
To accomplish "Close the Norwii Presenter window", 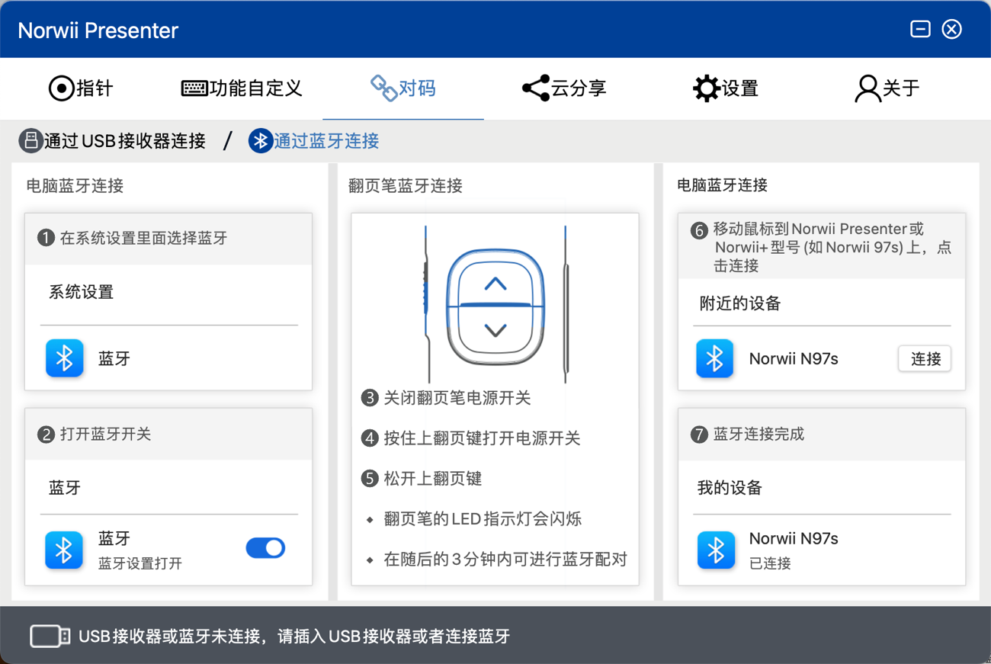I will coord(952,29).
